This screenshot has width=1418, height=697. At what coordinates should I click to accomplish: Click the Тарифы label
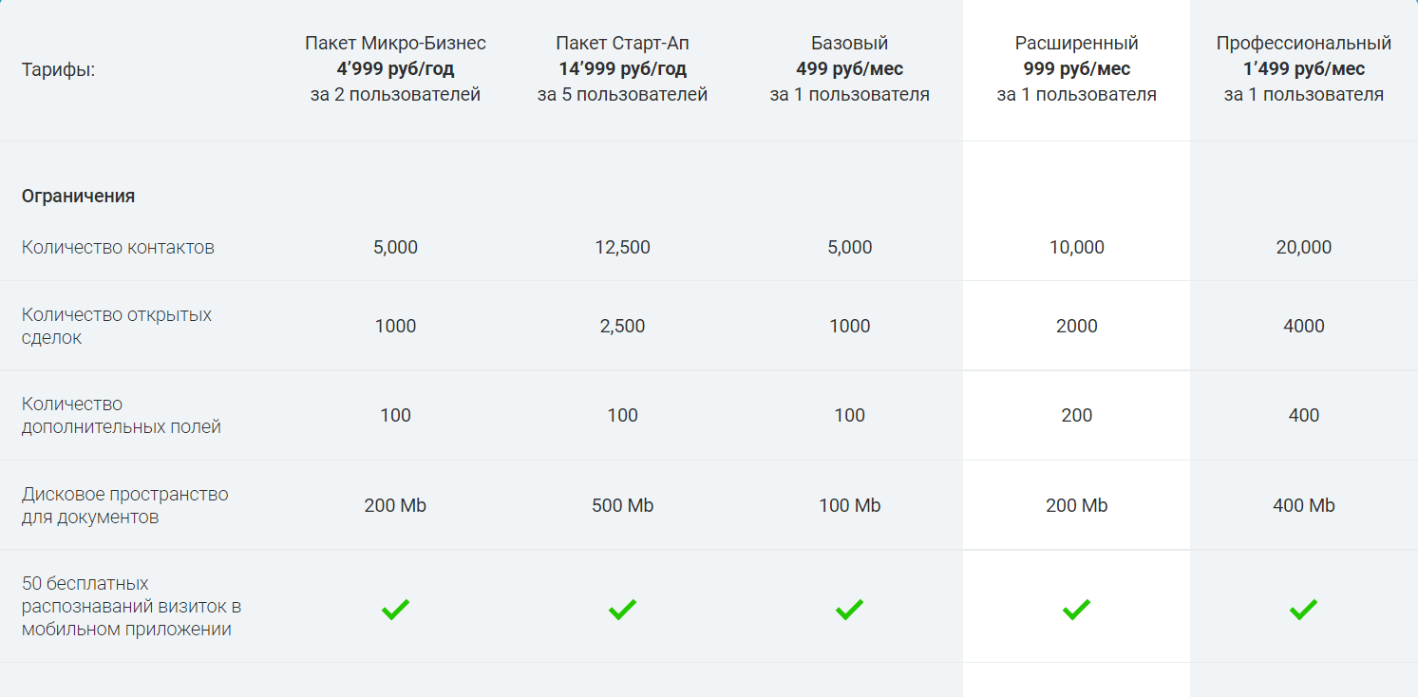(x=58, y=69)
